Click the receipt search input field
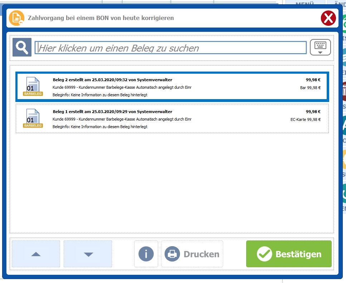 (170, 48)
